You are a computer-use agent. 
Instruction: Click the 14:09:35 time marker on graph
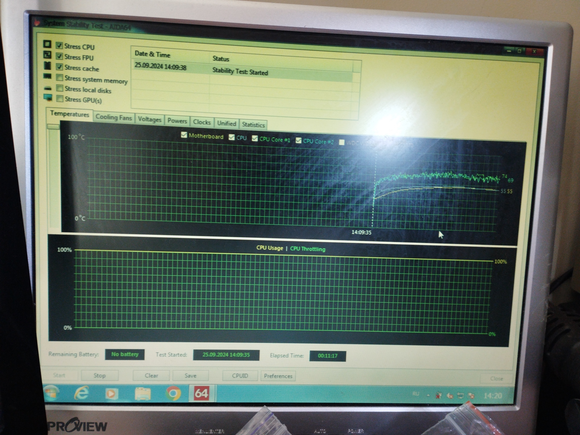tap(361, 232)
